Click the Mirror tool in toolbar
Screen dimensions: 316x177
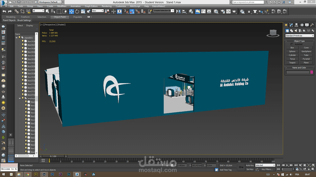(x=178, y=11)
